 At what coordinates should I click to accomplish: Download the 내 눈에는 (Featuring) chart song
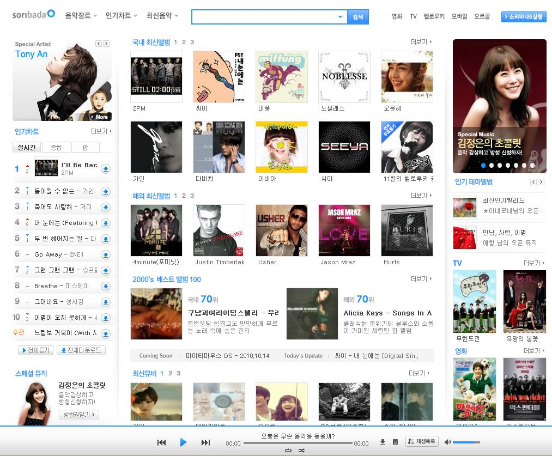click(x=106, y=223)
